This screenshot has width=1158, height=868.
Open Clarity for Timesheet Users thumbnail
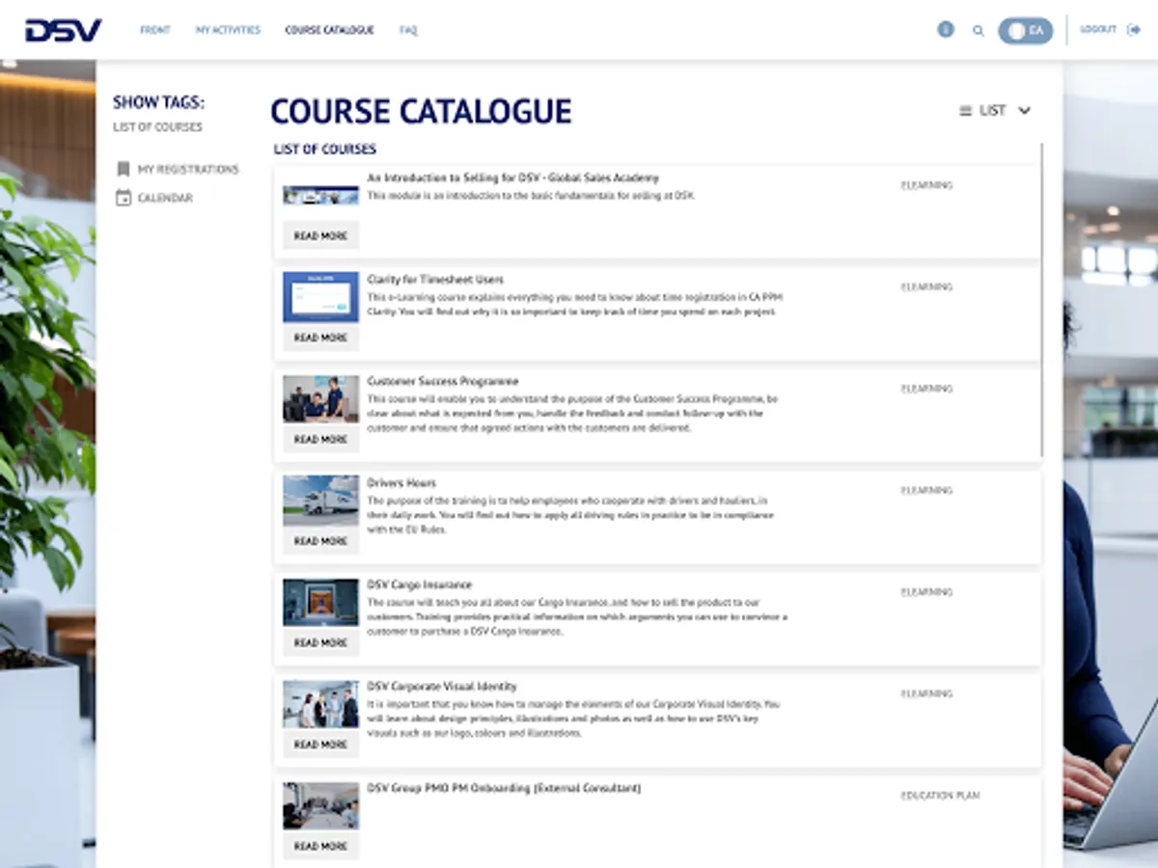pos(320,297)
